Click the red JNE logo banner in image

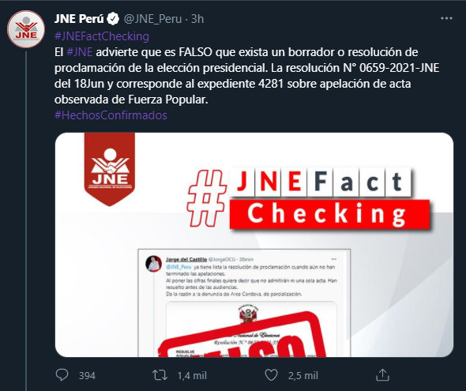tap(110, 169)
